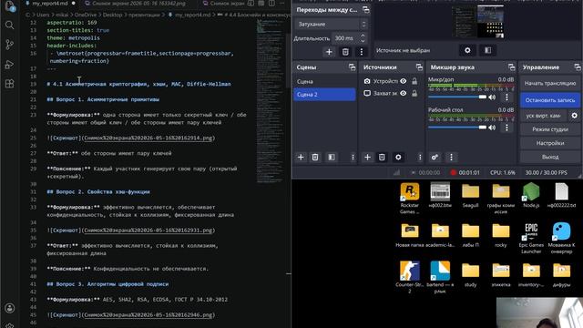Remove selected source with trash icon

pos(382,158)
